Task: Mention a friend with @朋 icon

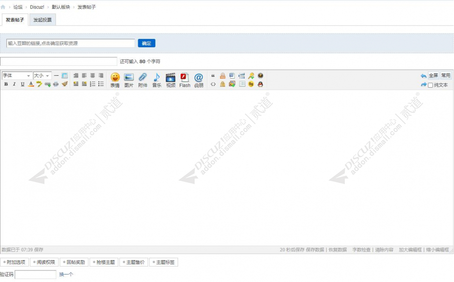Action: 199,80
